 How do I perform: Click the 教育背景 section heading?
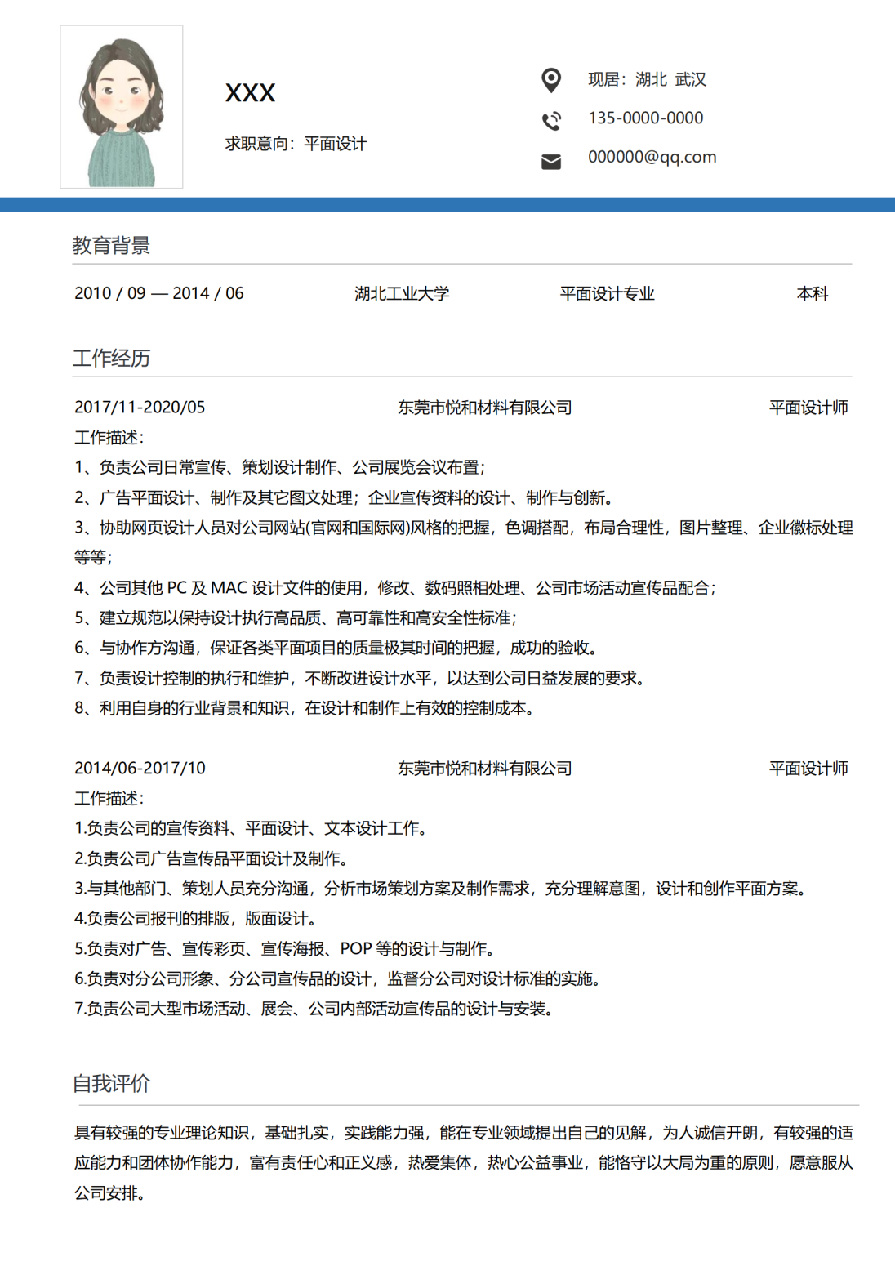click(x=111, y=245)
